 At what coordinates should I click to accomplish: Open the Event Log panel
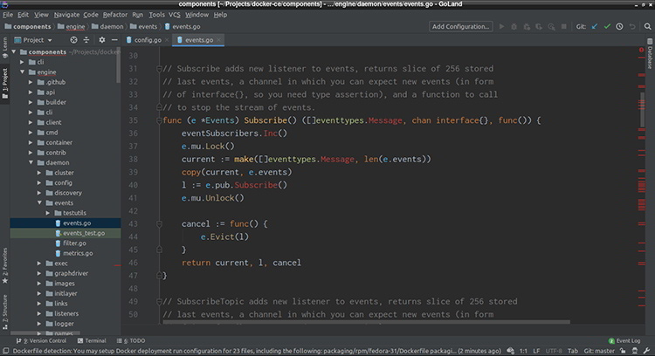coord(624,340)
